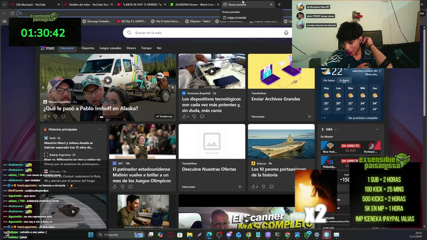Open comments on the Pablo Imhoff story

click(x=63, y=116)
